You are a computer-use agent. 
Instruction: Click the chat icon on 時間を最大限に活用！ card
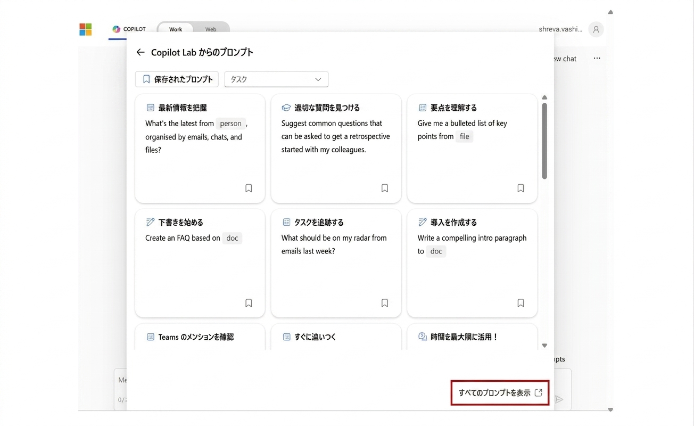[423, 337]
